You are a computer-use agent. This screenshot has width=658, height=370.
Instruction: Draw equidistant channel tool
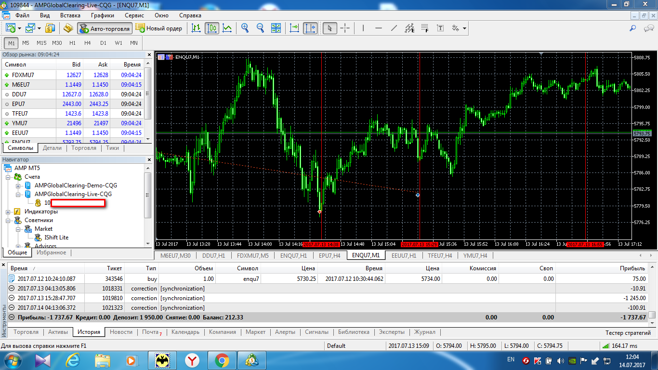click(x=409, y=28)
